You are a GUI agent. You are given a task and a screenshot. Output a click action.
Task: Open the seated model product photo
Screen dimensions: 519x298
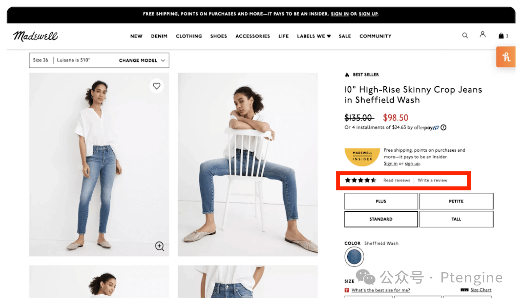[247, 165]
